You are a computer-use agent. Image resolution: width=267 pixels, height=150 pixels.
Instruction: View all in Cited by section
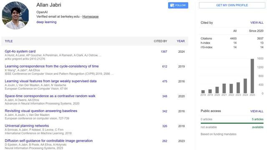pyautogui.click(x=257, y=22)
